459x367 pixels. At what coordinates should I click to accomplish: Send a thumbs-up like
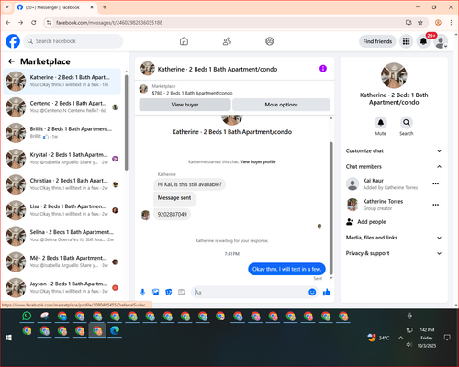327,292
